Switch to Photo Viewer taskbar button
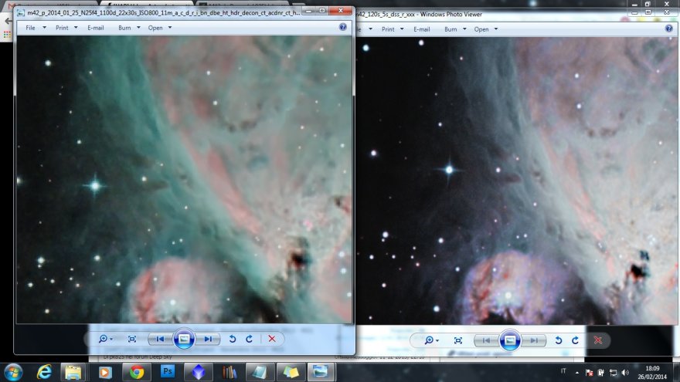 321,372
